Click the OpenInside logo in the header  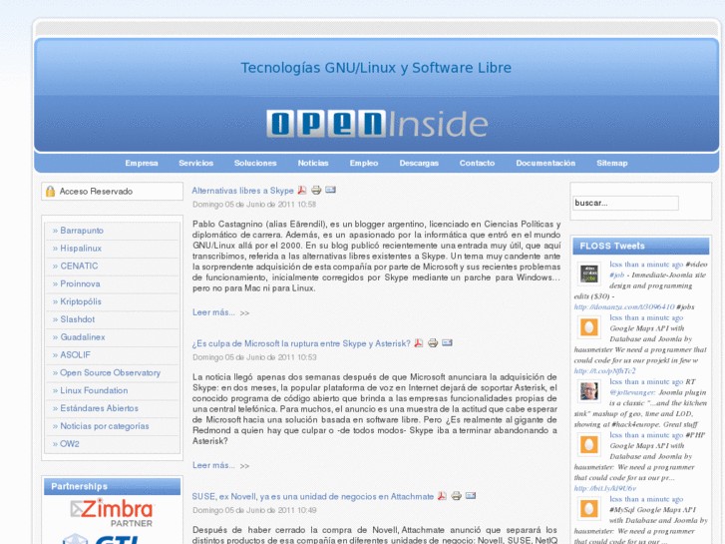377,124
